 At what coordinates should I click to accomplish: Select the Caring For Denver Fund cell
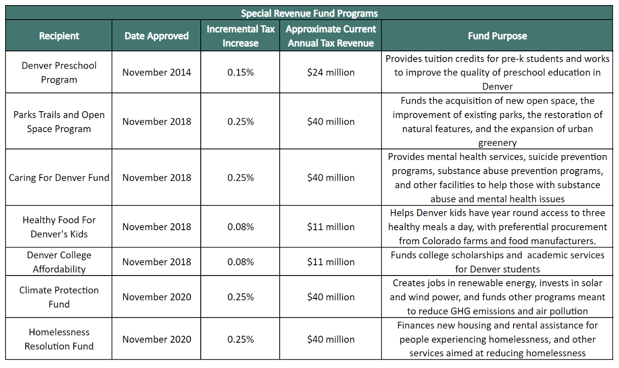[59, 177]
